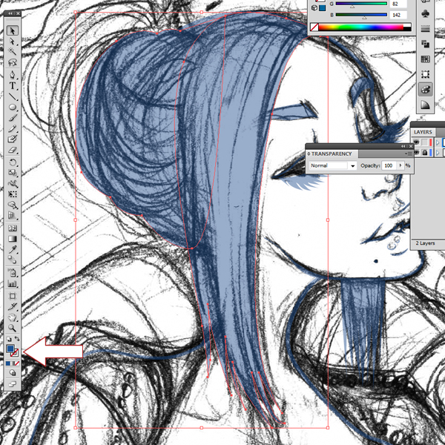This screenshot has height=445, width=445.
Task: Select the Slice tool
Action: tap(12, 306)
